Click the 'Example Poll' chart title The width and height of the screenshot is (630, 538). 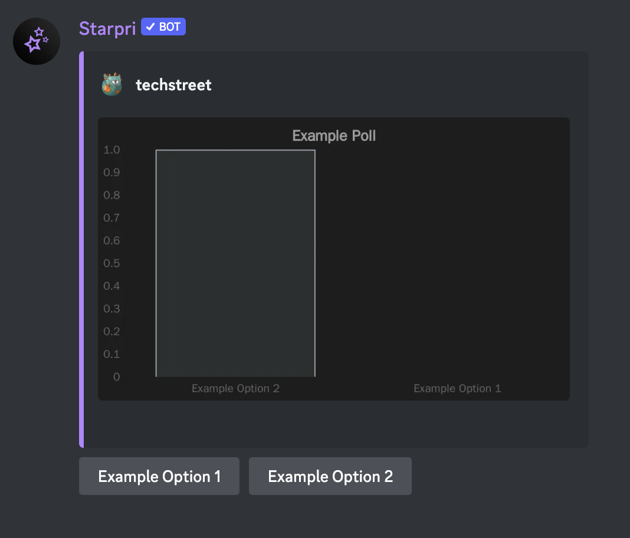coord(334,136)
